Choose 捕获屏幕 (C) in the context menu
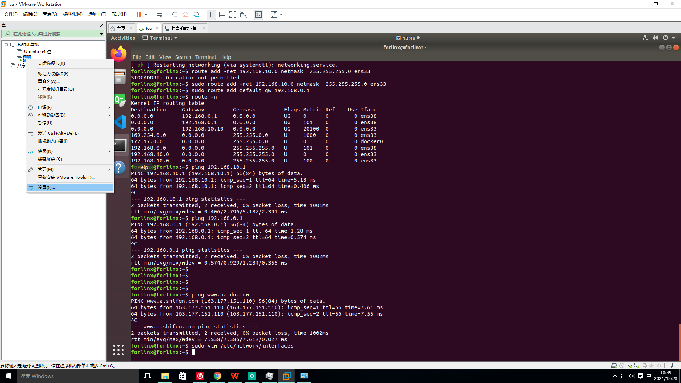The height and width of the screenshot is (383, 681). (x=70, y=159)
